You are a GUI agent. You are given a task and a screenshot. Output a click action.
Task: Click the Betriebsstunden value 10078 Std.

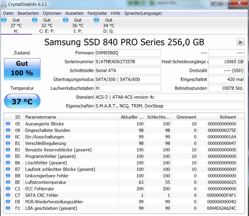tap(226, 88)
